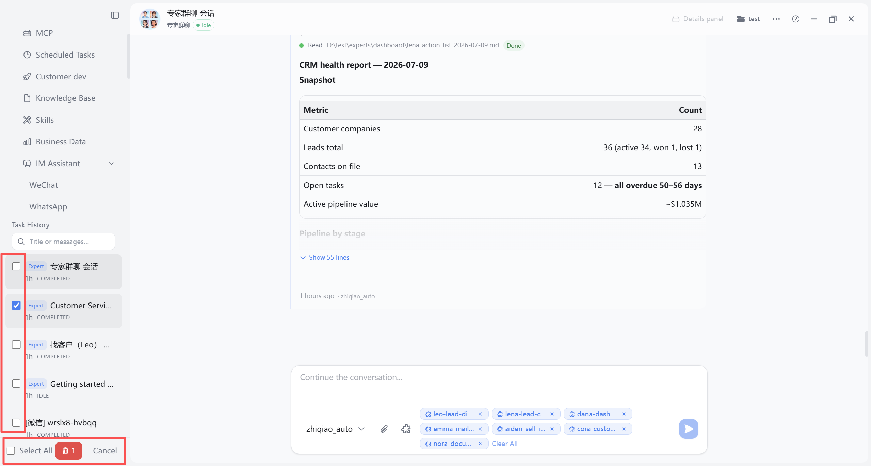Remove the leo-lead-di... skill tag
This screenshot has width=871, height=466.
pyautogui.click(x=480, y=414)
